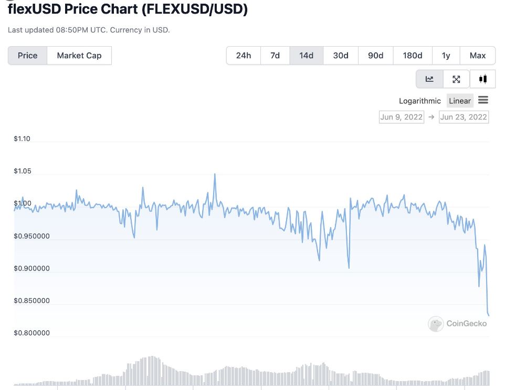Open the Jun 23, 2022 end date field
The width and height of the screenshot is (505, 390).
coord(464,117)
